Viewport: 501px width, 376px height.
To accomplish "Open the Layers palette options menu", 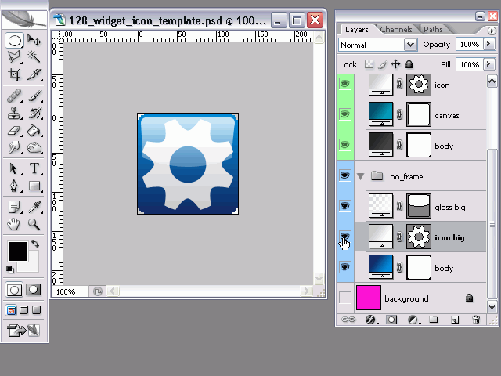I will click(x=492, y=31).
